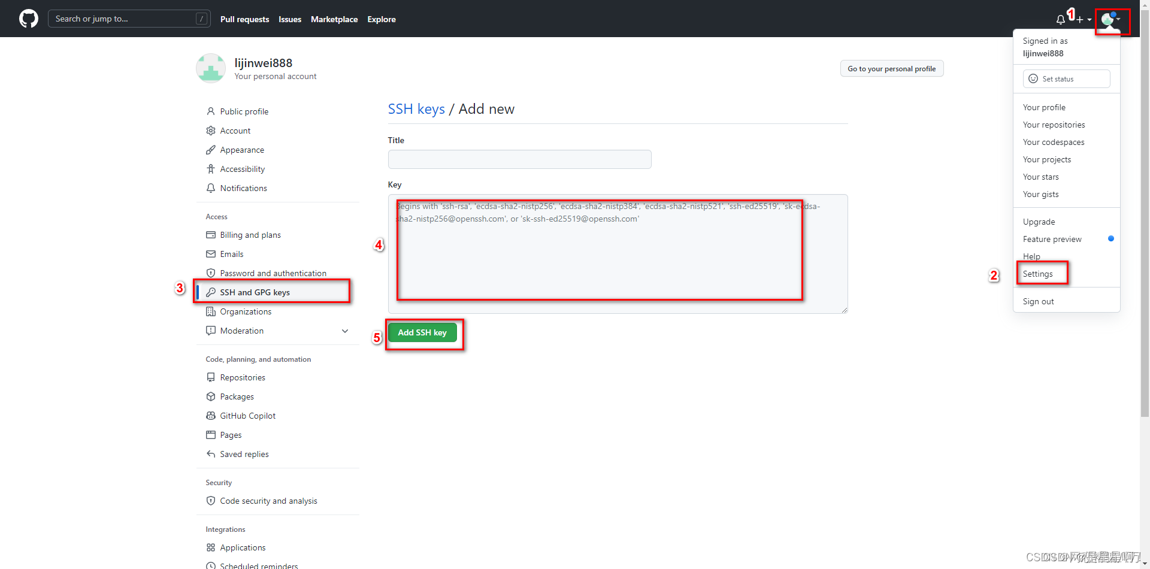
Task: Follow the SSH keys breadcrumb link
Action: coord(416,109)
